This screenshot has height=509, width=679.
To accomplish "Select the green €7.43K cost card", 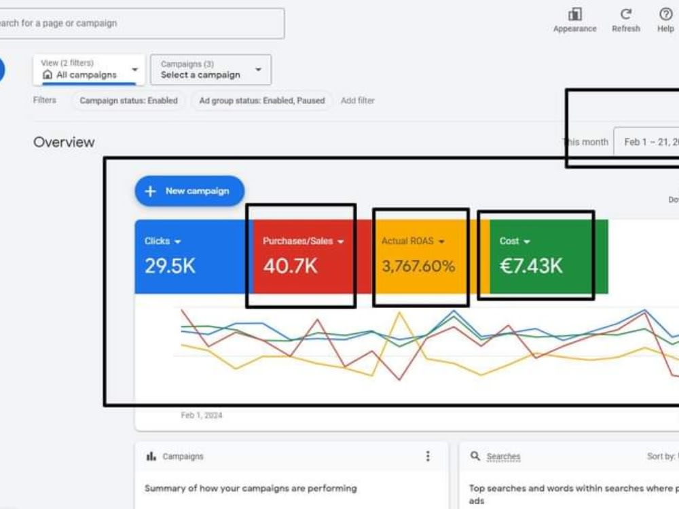I will 549,257.
